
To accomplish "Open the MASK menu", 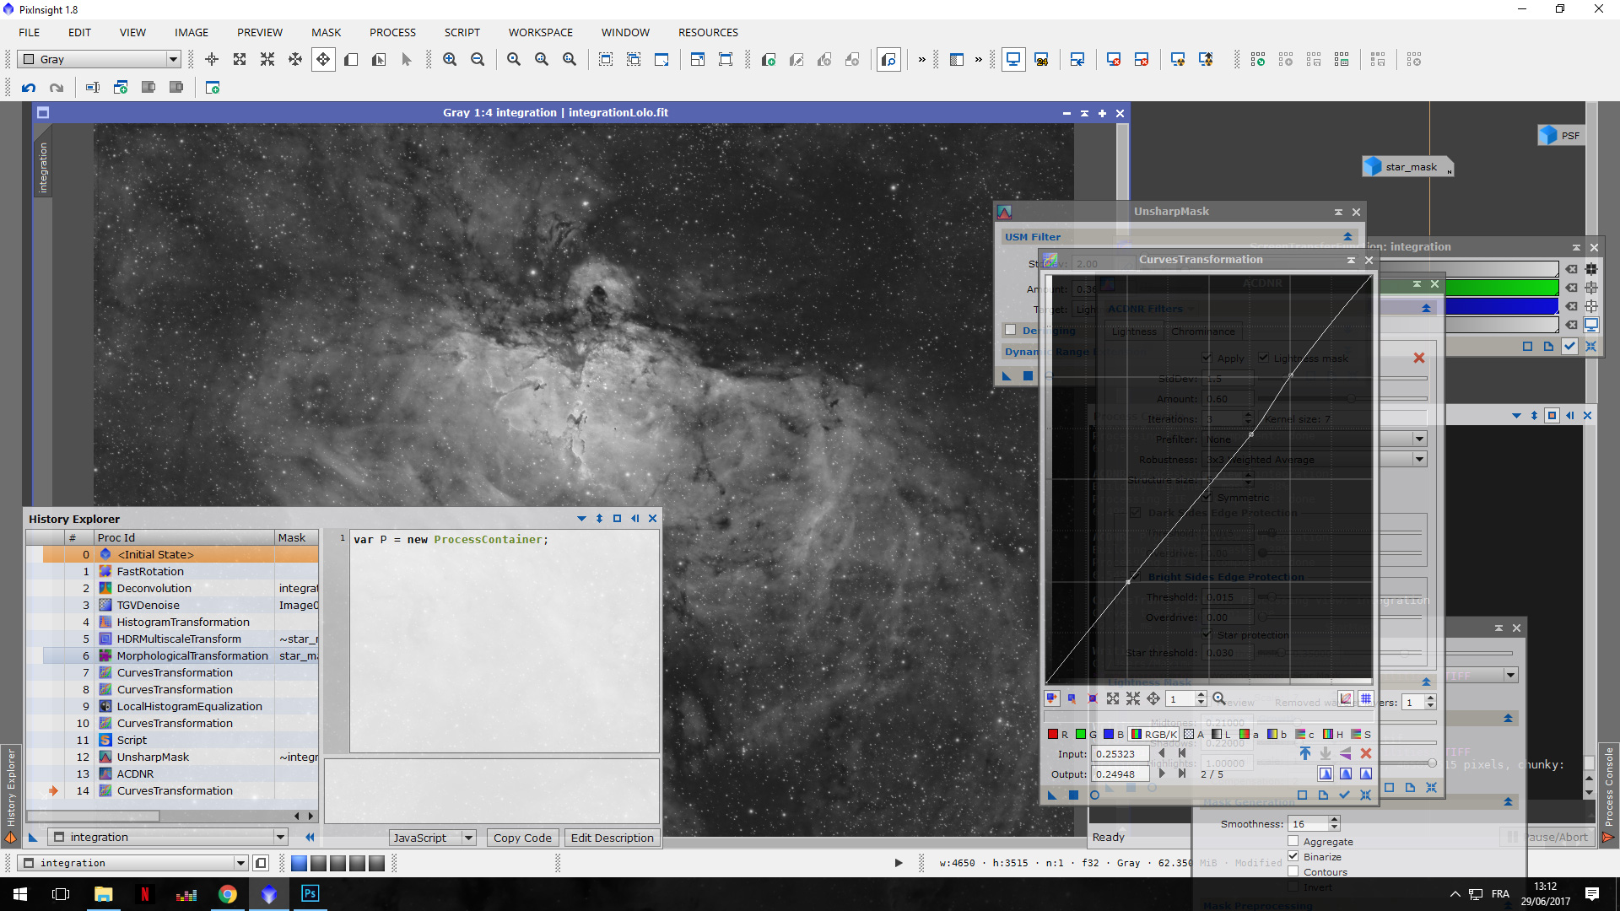I will pyautogui.click(x=326, y=32).
